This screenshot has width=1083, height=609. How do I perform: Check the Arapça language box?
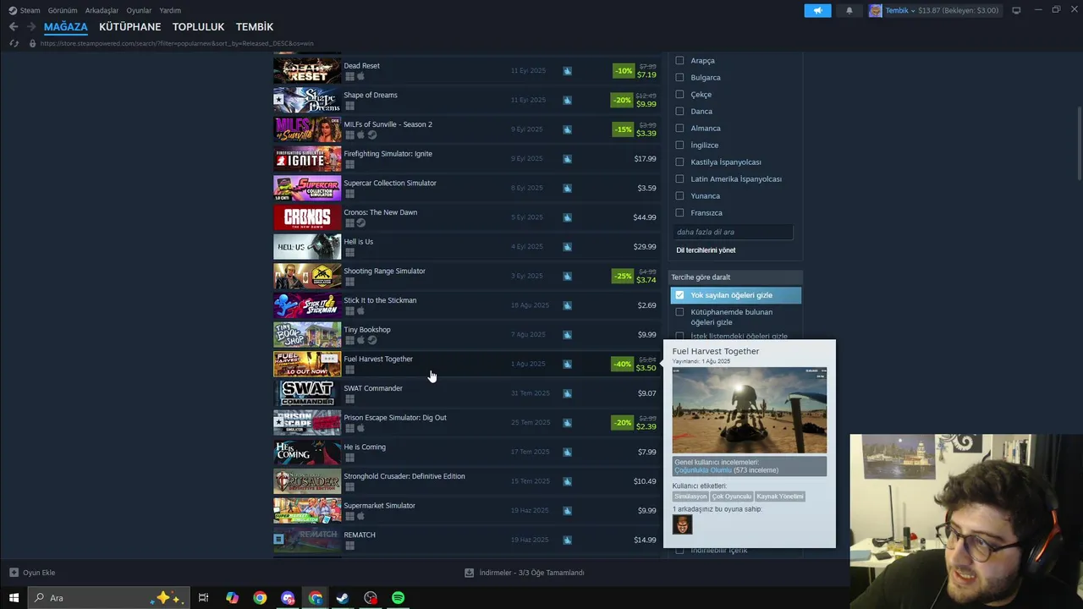tap(679, 61)
